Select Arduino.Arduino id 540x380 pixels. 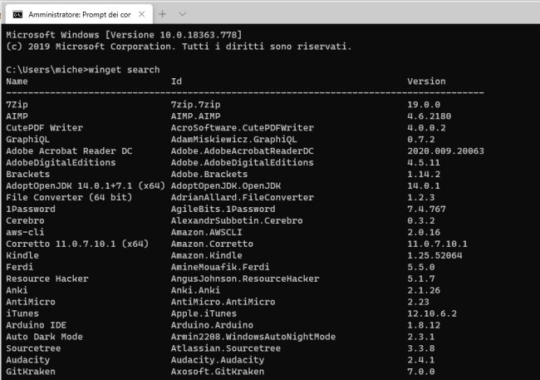tap(212, 325)
